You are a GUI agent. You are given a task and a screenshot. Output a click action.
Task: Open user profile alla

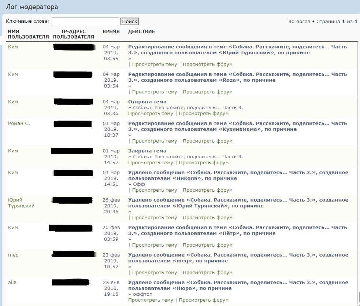tap(12, 282)
